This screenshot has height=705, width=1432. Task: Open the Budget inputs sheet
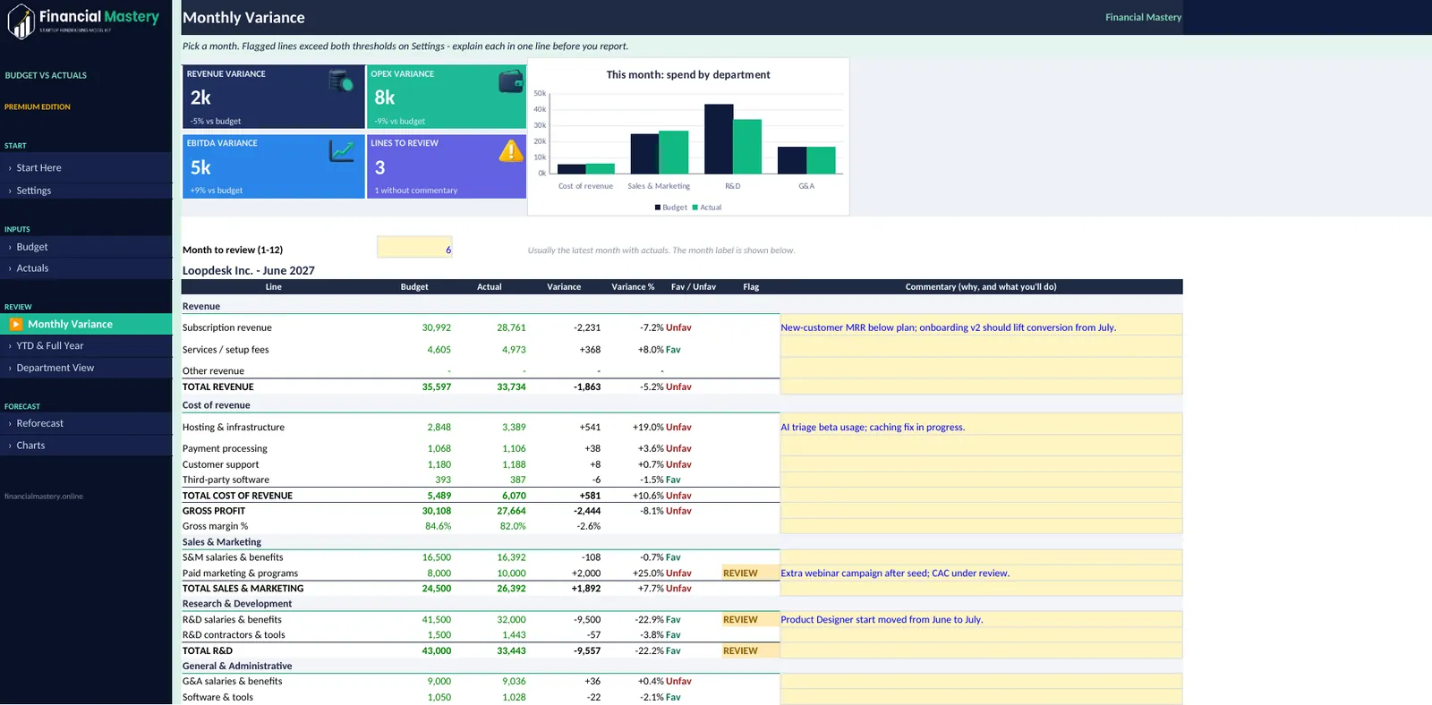tap(86, 247)
